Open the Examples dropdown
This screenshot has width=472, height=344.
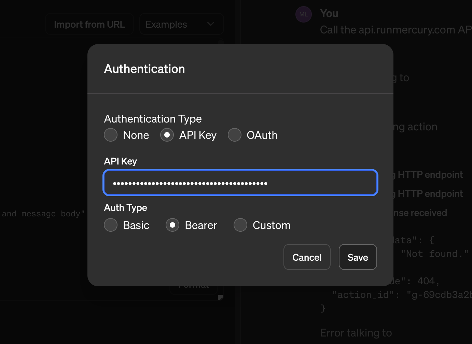181,24
